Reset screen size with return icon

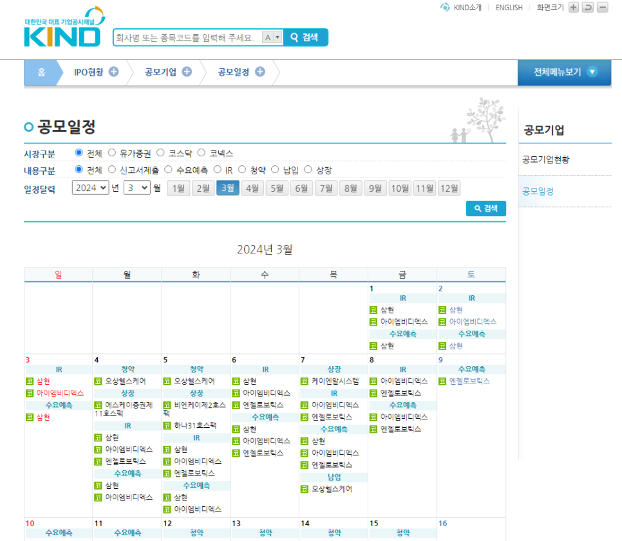coord(588,8)
